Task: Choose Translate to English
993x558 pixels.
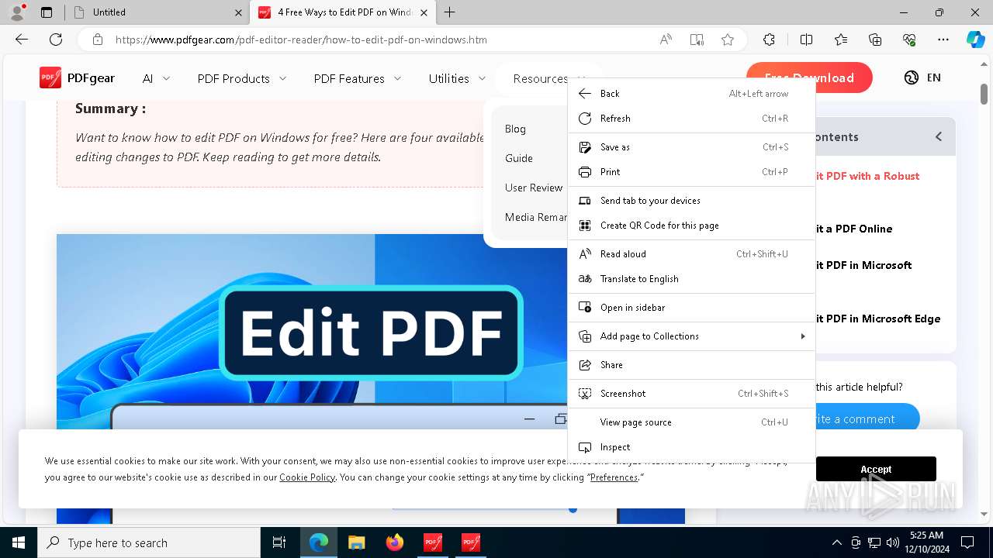Action: pyautogui.click(x=692, y=279)
